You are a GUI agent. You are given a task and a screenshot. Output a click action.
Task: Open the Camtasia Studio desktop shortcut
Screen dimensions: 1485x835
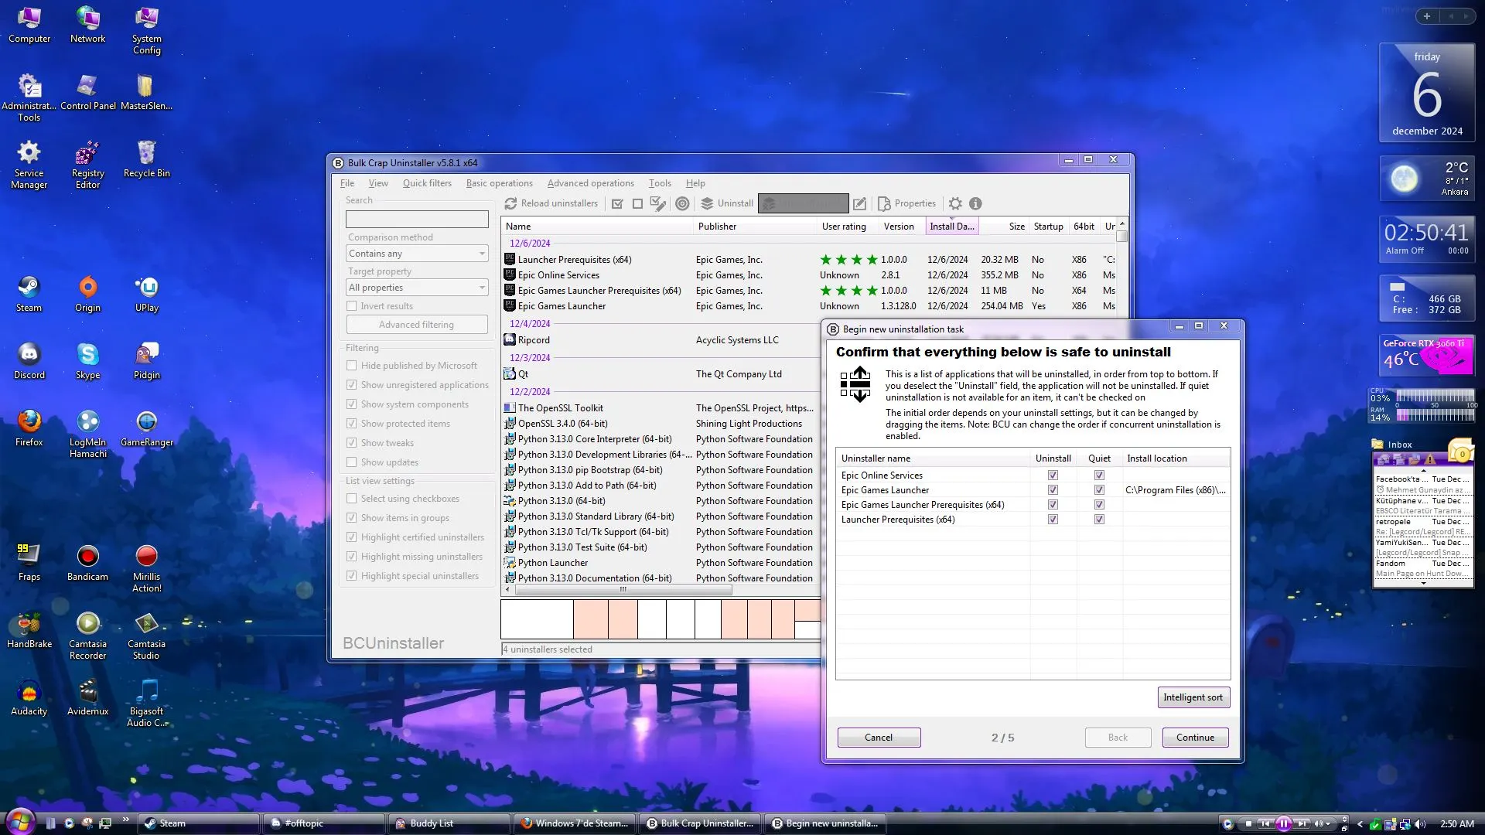click(x=146, y=636)
